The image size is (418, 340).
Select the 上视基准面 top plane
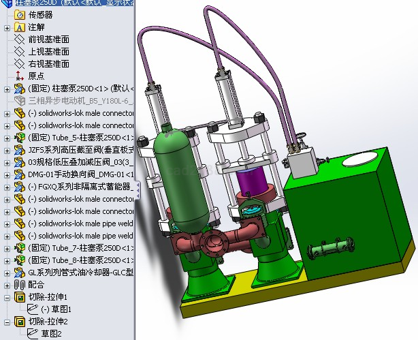48,52
